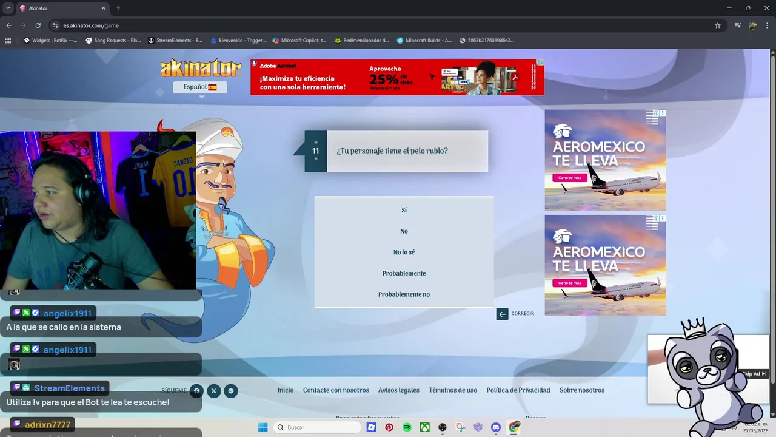Open X (Twitter) follow icon in footer

213,391
